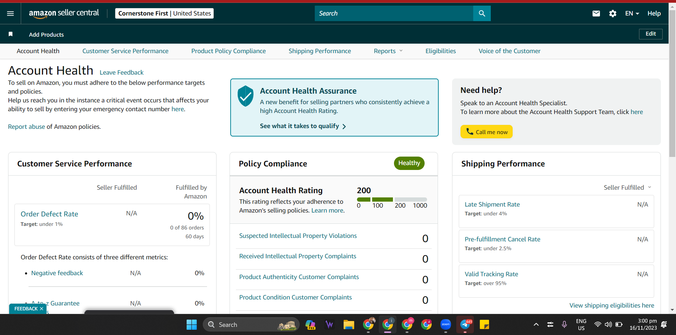Select the Account Health tab
The width and height of the screenshot is (676, 335).
[38, 51]
